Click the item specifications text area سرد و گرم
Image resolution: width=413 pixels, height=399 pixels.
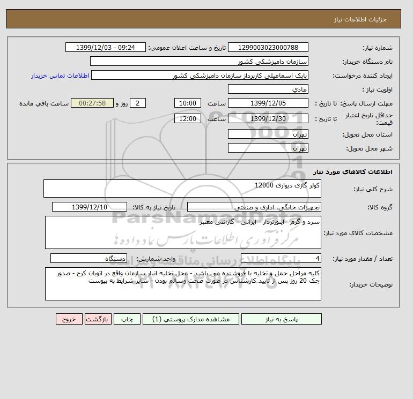[x=183, y=232]
